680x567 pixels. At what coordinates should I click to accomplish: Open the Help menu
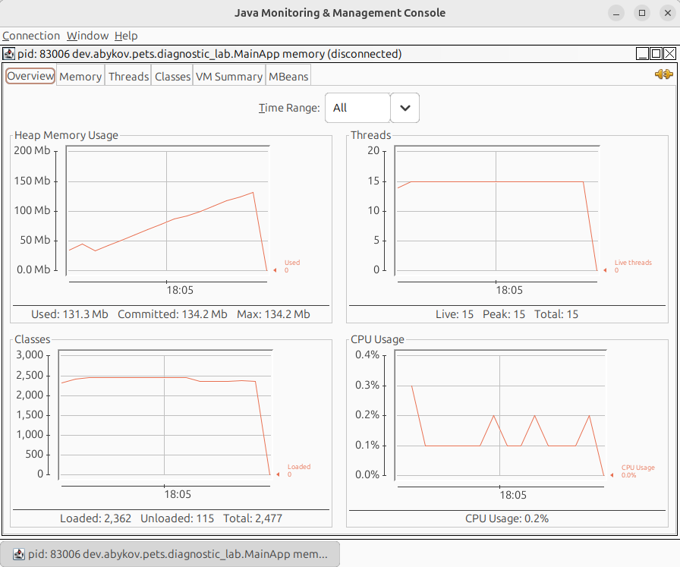pos(126,36)
